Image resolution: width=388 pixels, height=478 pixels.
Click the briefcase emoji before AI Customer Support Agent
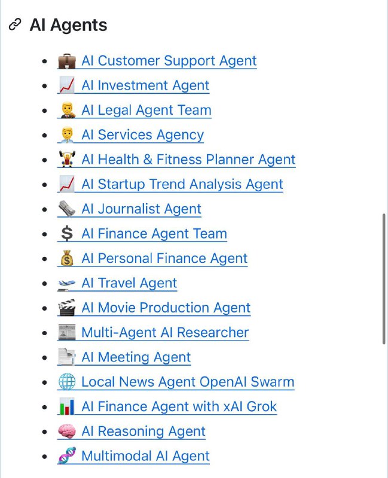coord(67,61)
